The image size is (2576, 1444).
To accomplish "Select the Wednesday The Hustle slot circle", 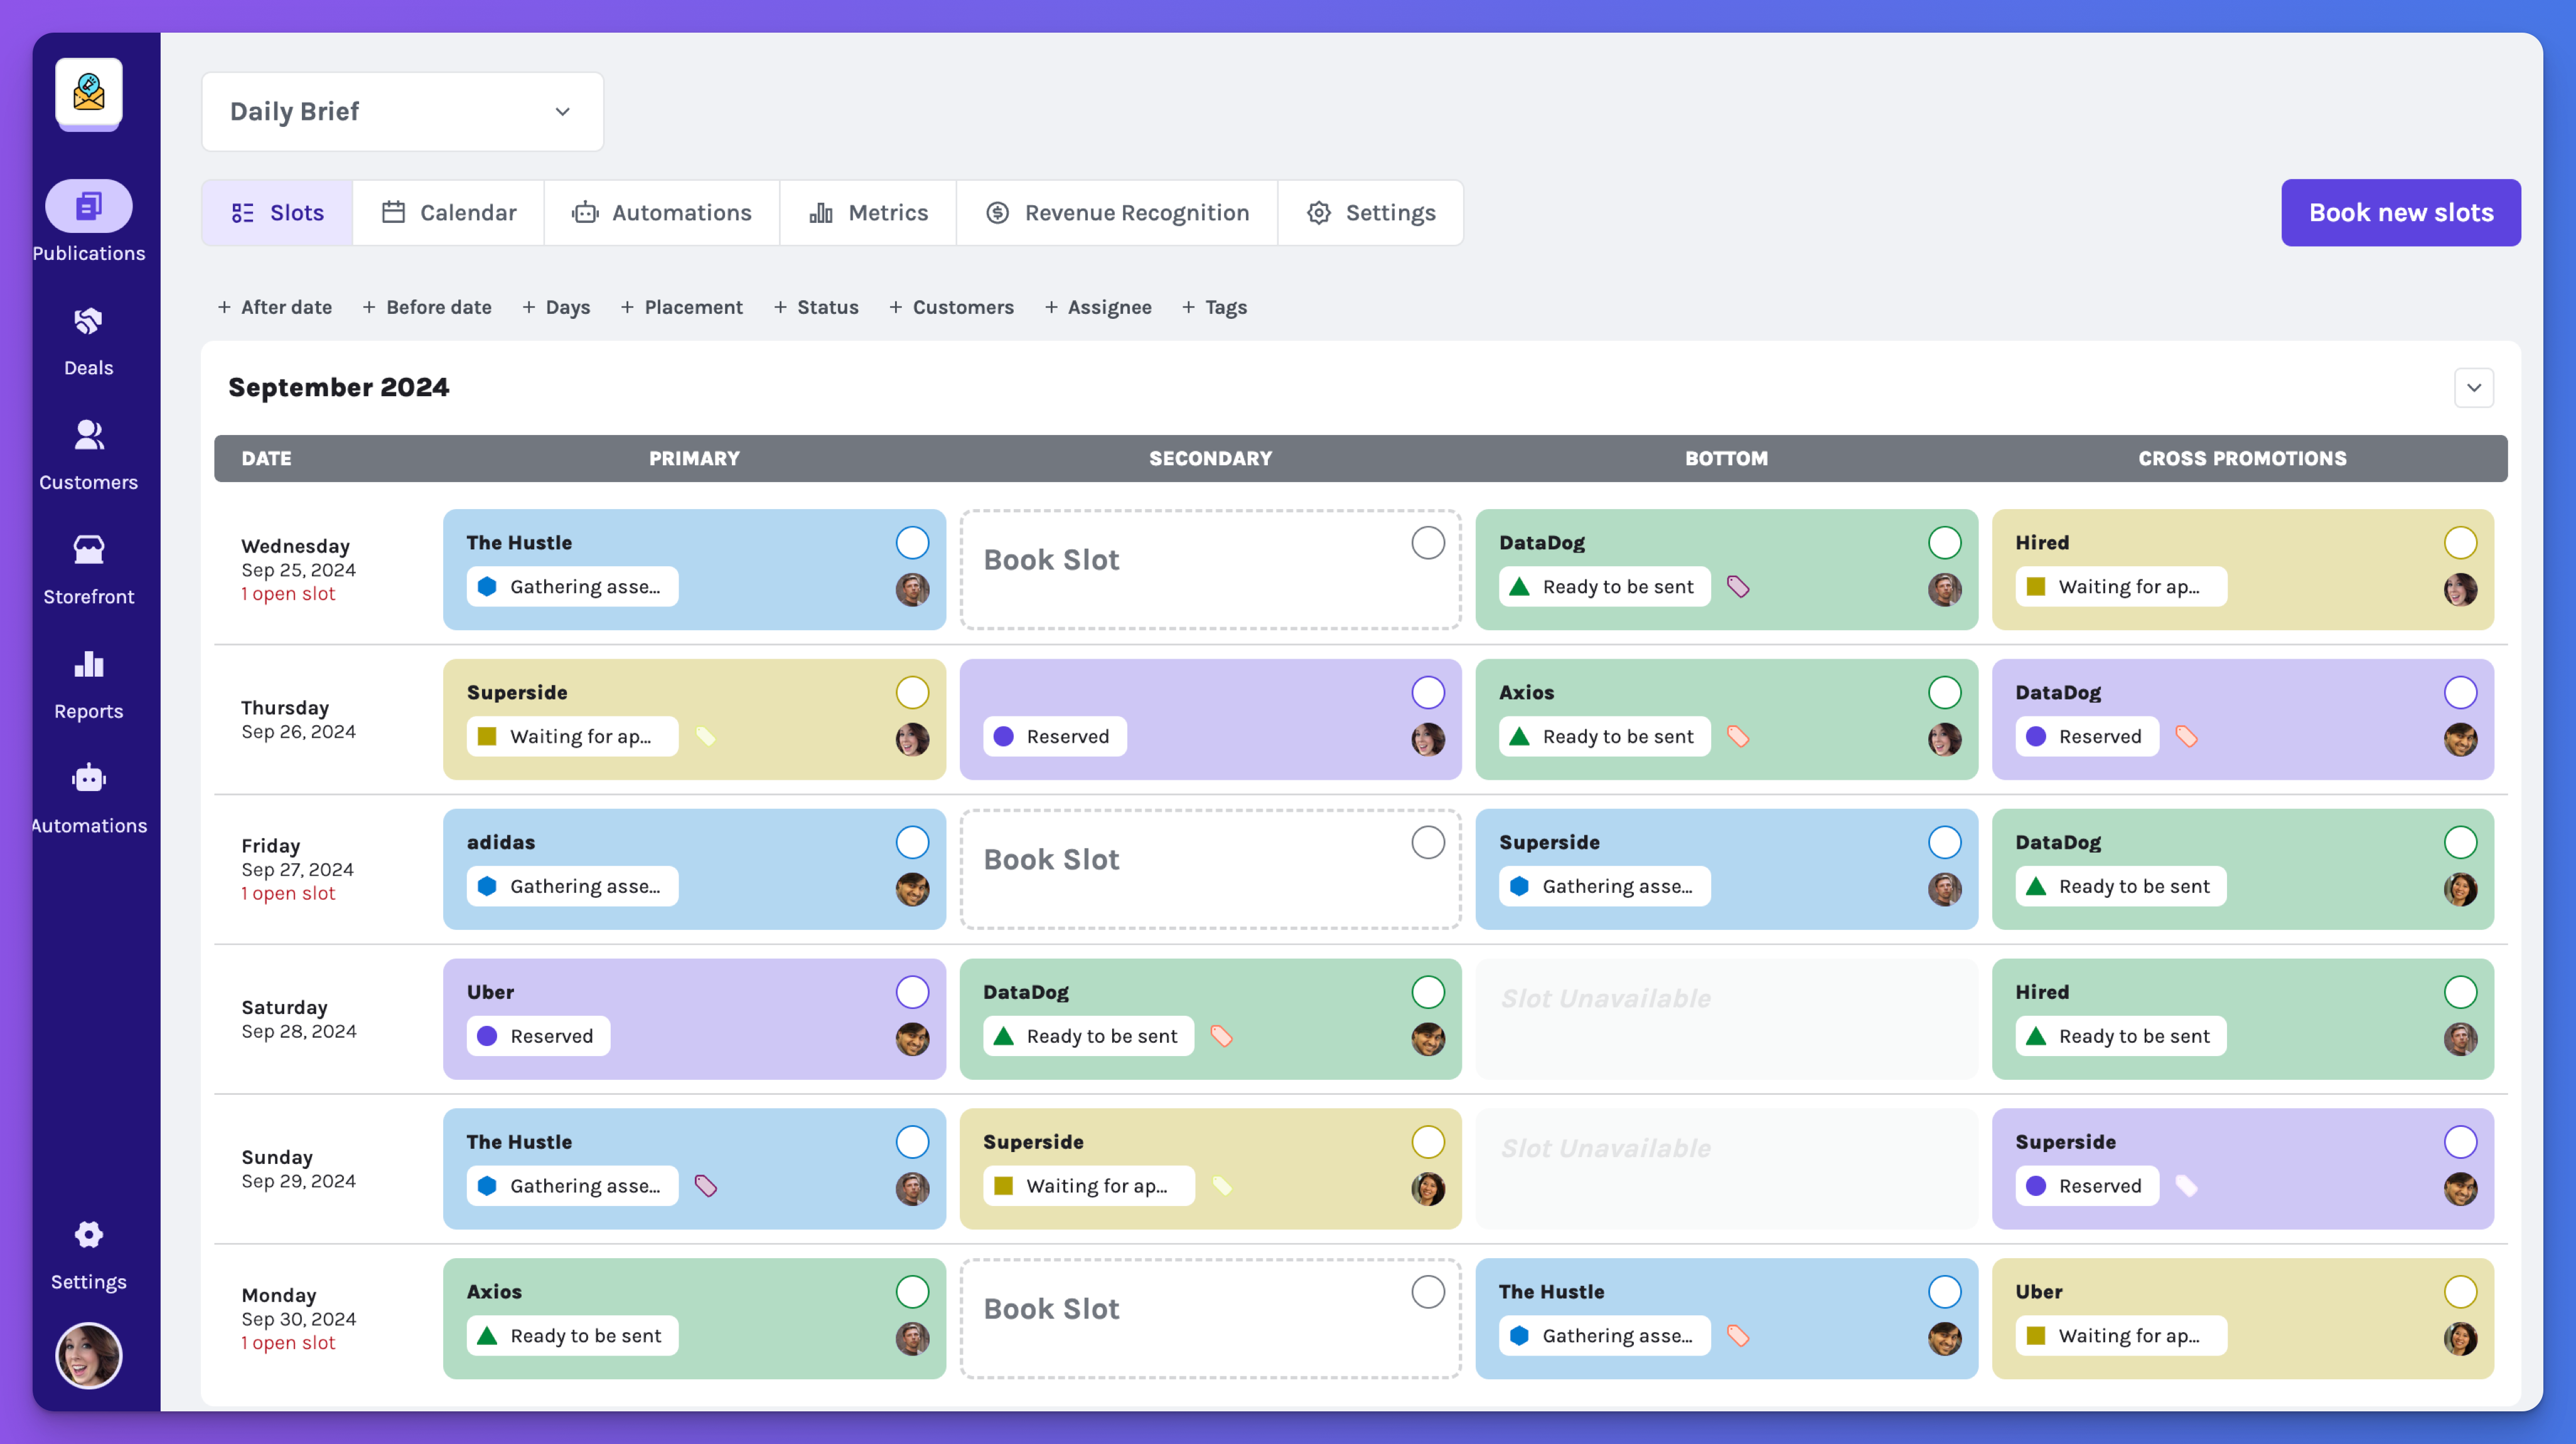I will click(912, 543).
